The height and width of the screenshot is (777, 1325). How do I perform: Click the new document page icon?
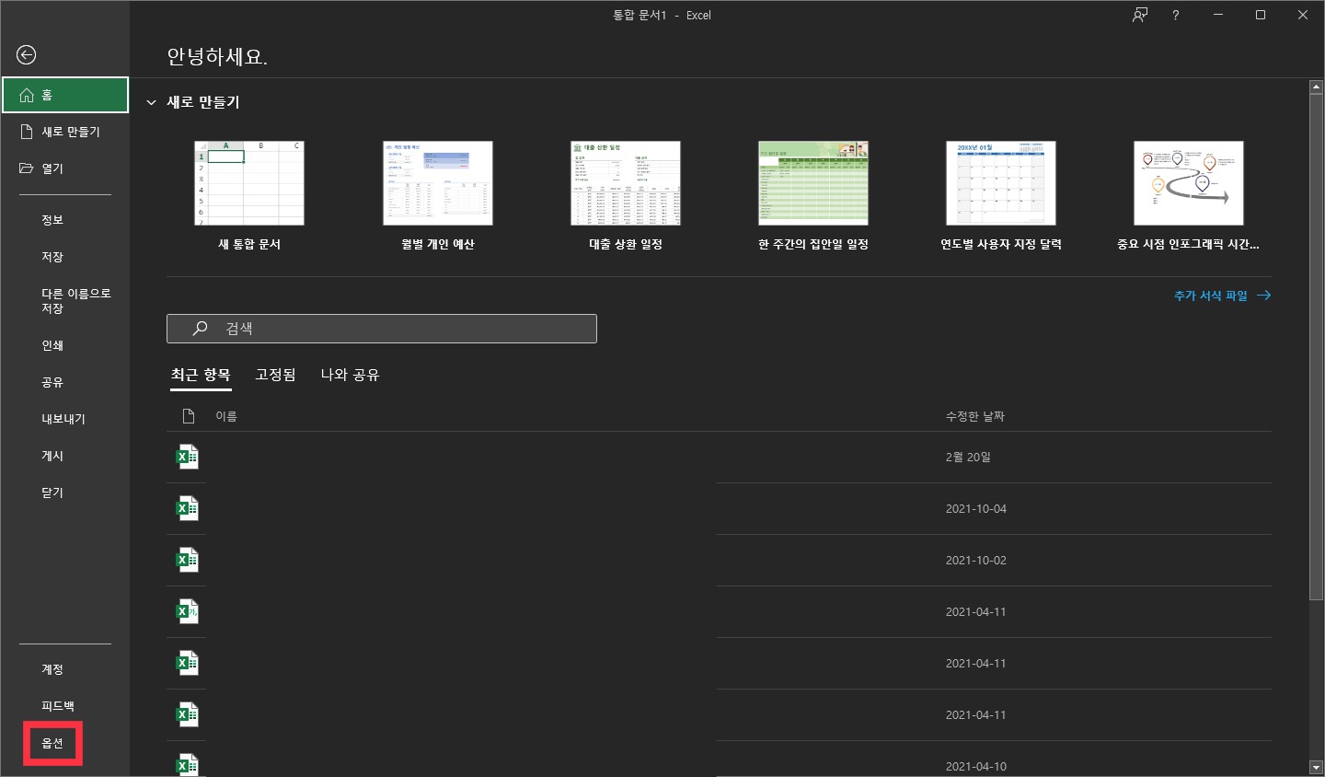tap(27, 132)
